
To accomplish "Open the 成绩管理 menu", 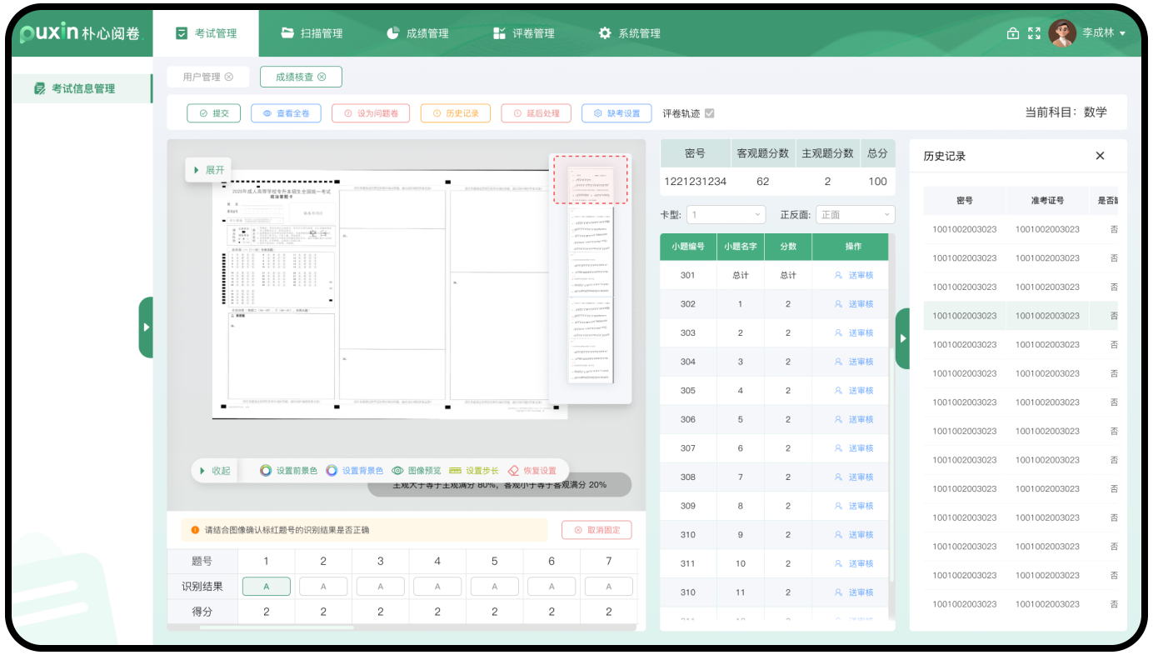I will 418,33.
